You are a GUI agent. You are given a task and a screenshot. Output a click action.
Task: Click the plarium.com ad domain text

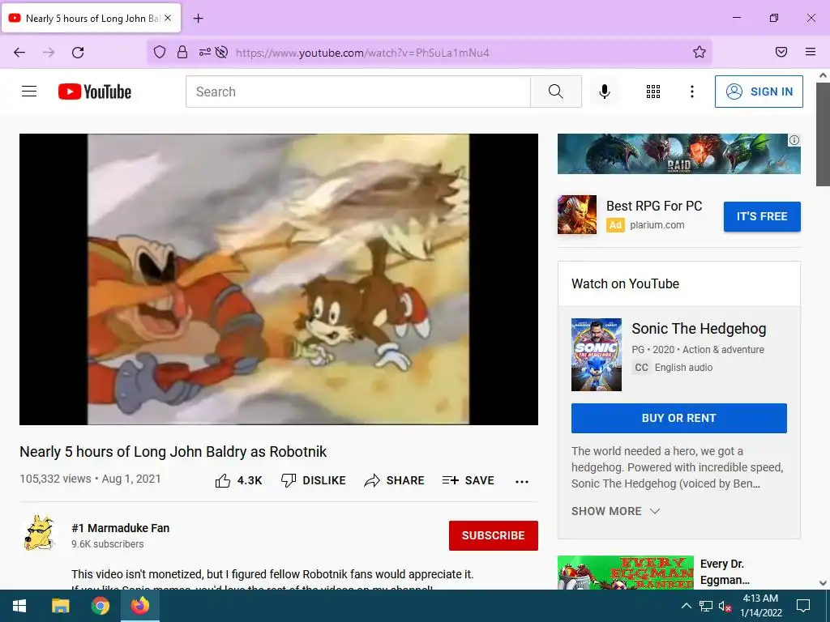point(657,225)
